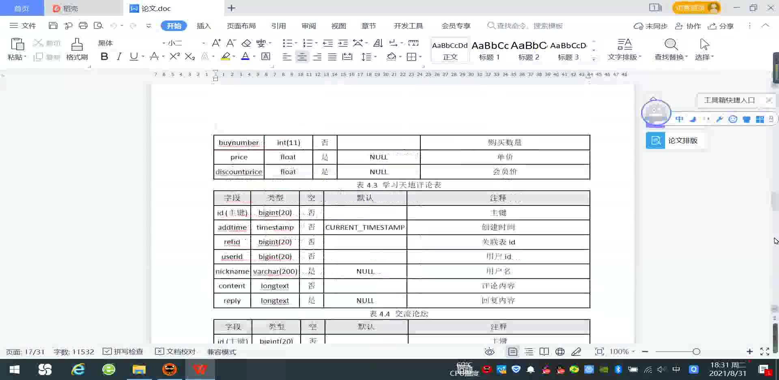Toggle bold formatting
This screenshot has width=779, height=380.
tap(104, 57)
